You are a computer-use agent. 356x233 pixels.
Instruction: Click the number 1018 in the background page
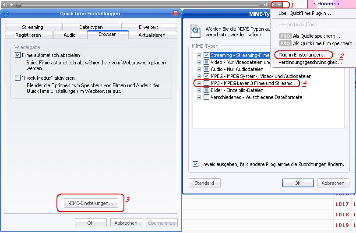342,215
